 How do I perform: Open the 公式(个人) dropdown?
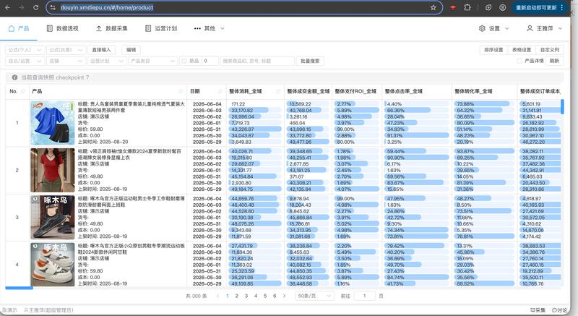25,50
